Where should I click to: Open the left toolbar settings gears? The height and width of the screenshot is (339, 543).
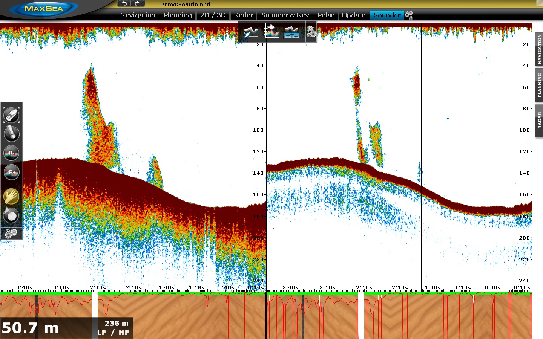[11, 233]
